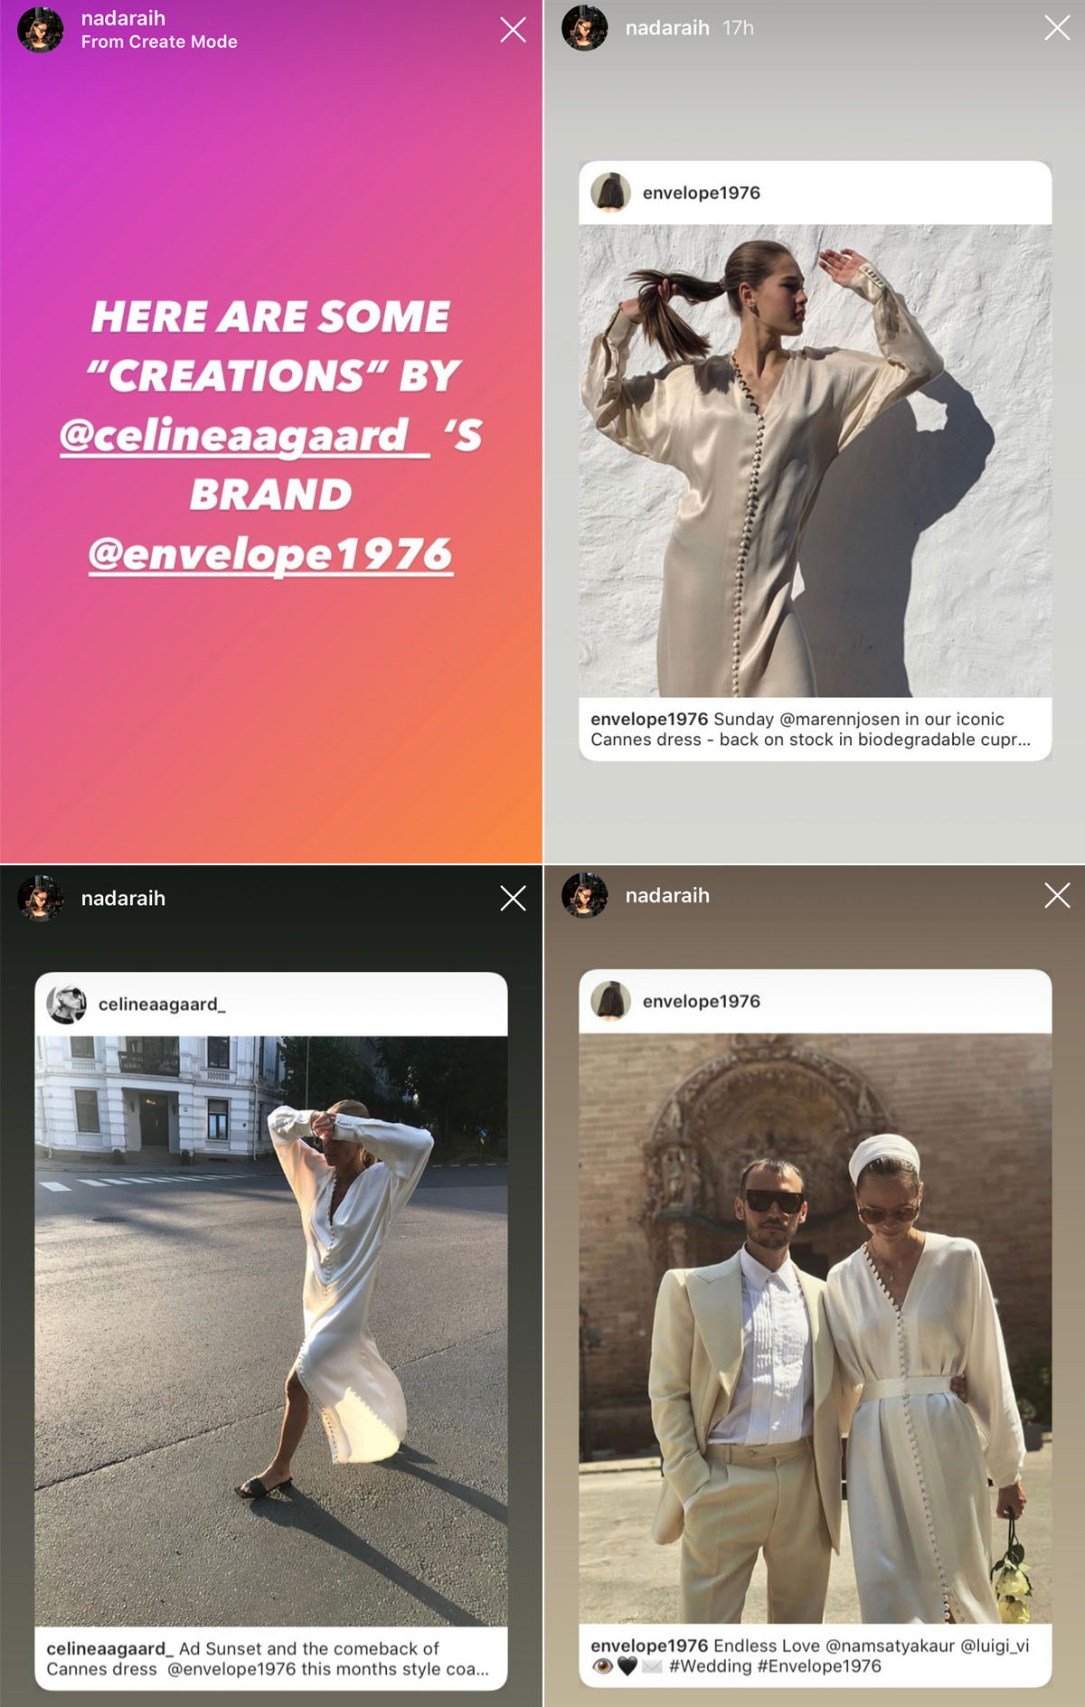Close the celineaagaard_ reshare story

(513, 898)
